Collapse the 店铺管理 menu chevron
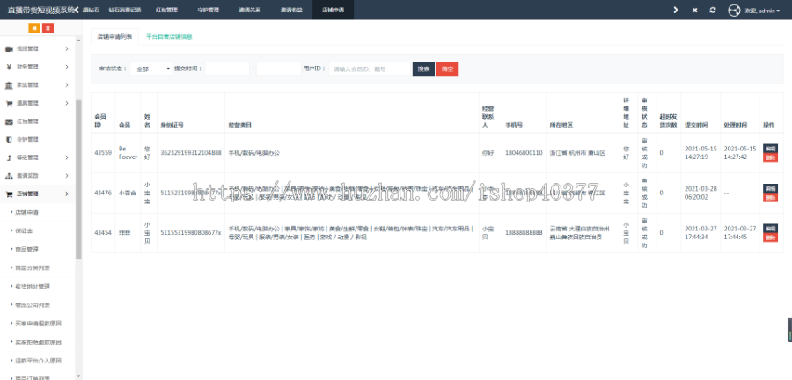This screenshot has height=380, width=792. pos(67,194)
